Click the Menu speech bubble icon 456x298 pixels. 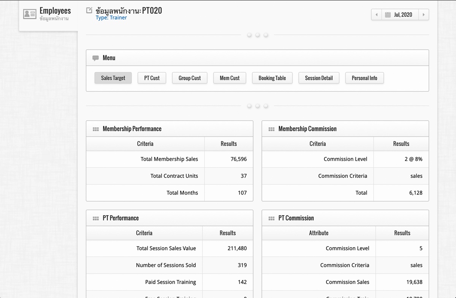click(x=95, y=58)
